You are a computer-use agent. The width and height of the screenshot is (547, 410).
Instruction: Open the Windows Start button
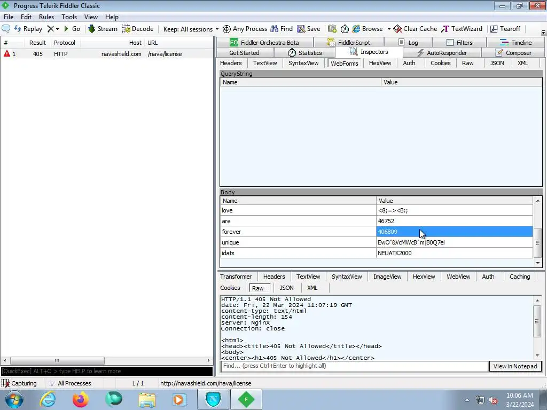point(14,399)
